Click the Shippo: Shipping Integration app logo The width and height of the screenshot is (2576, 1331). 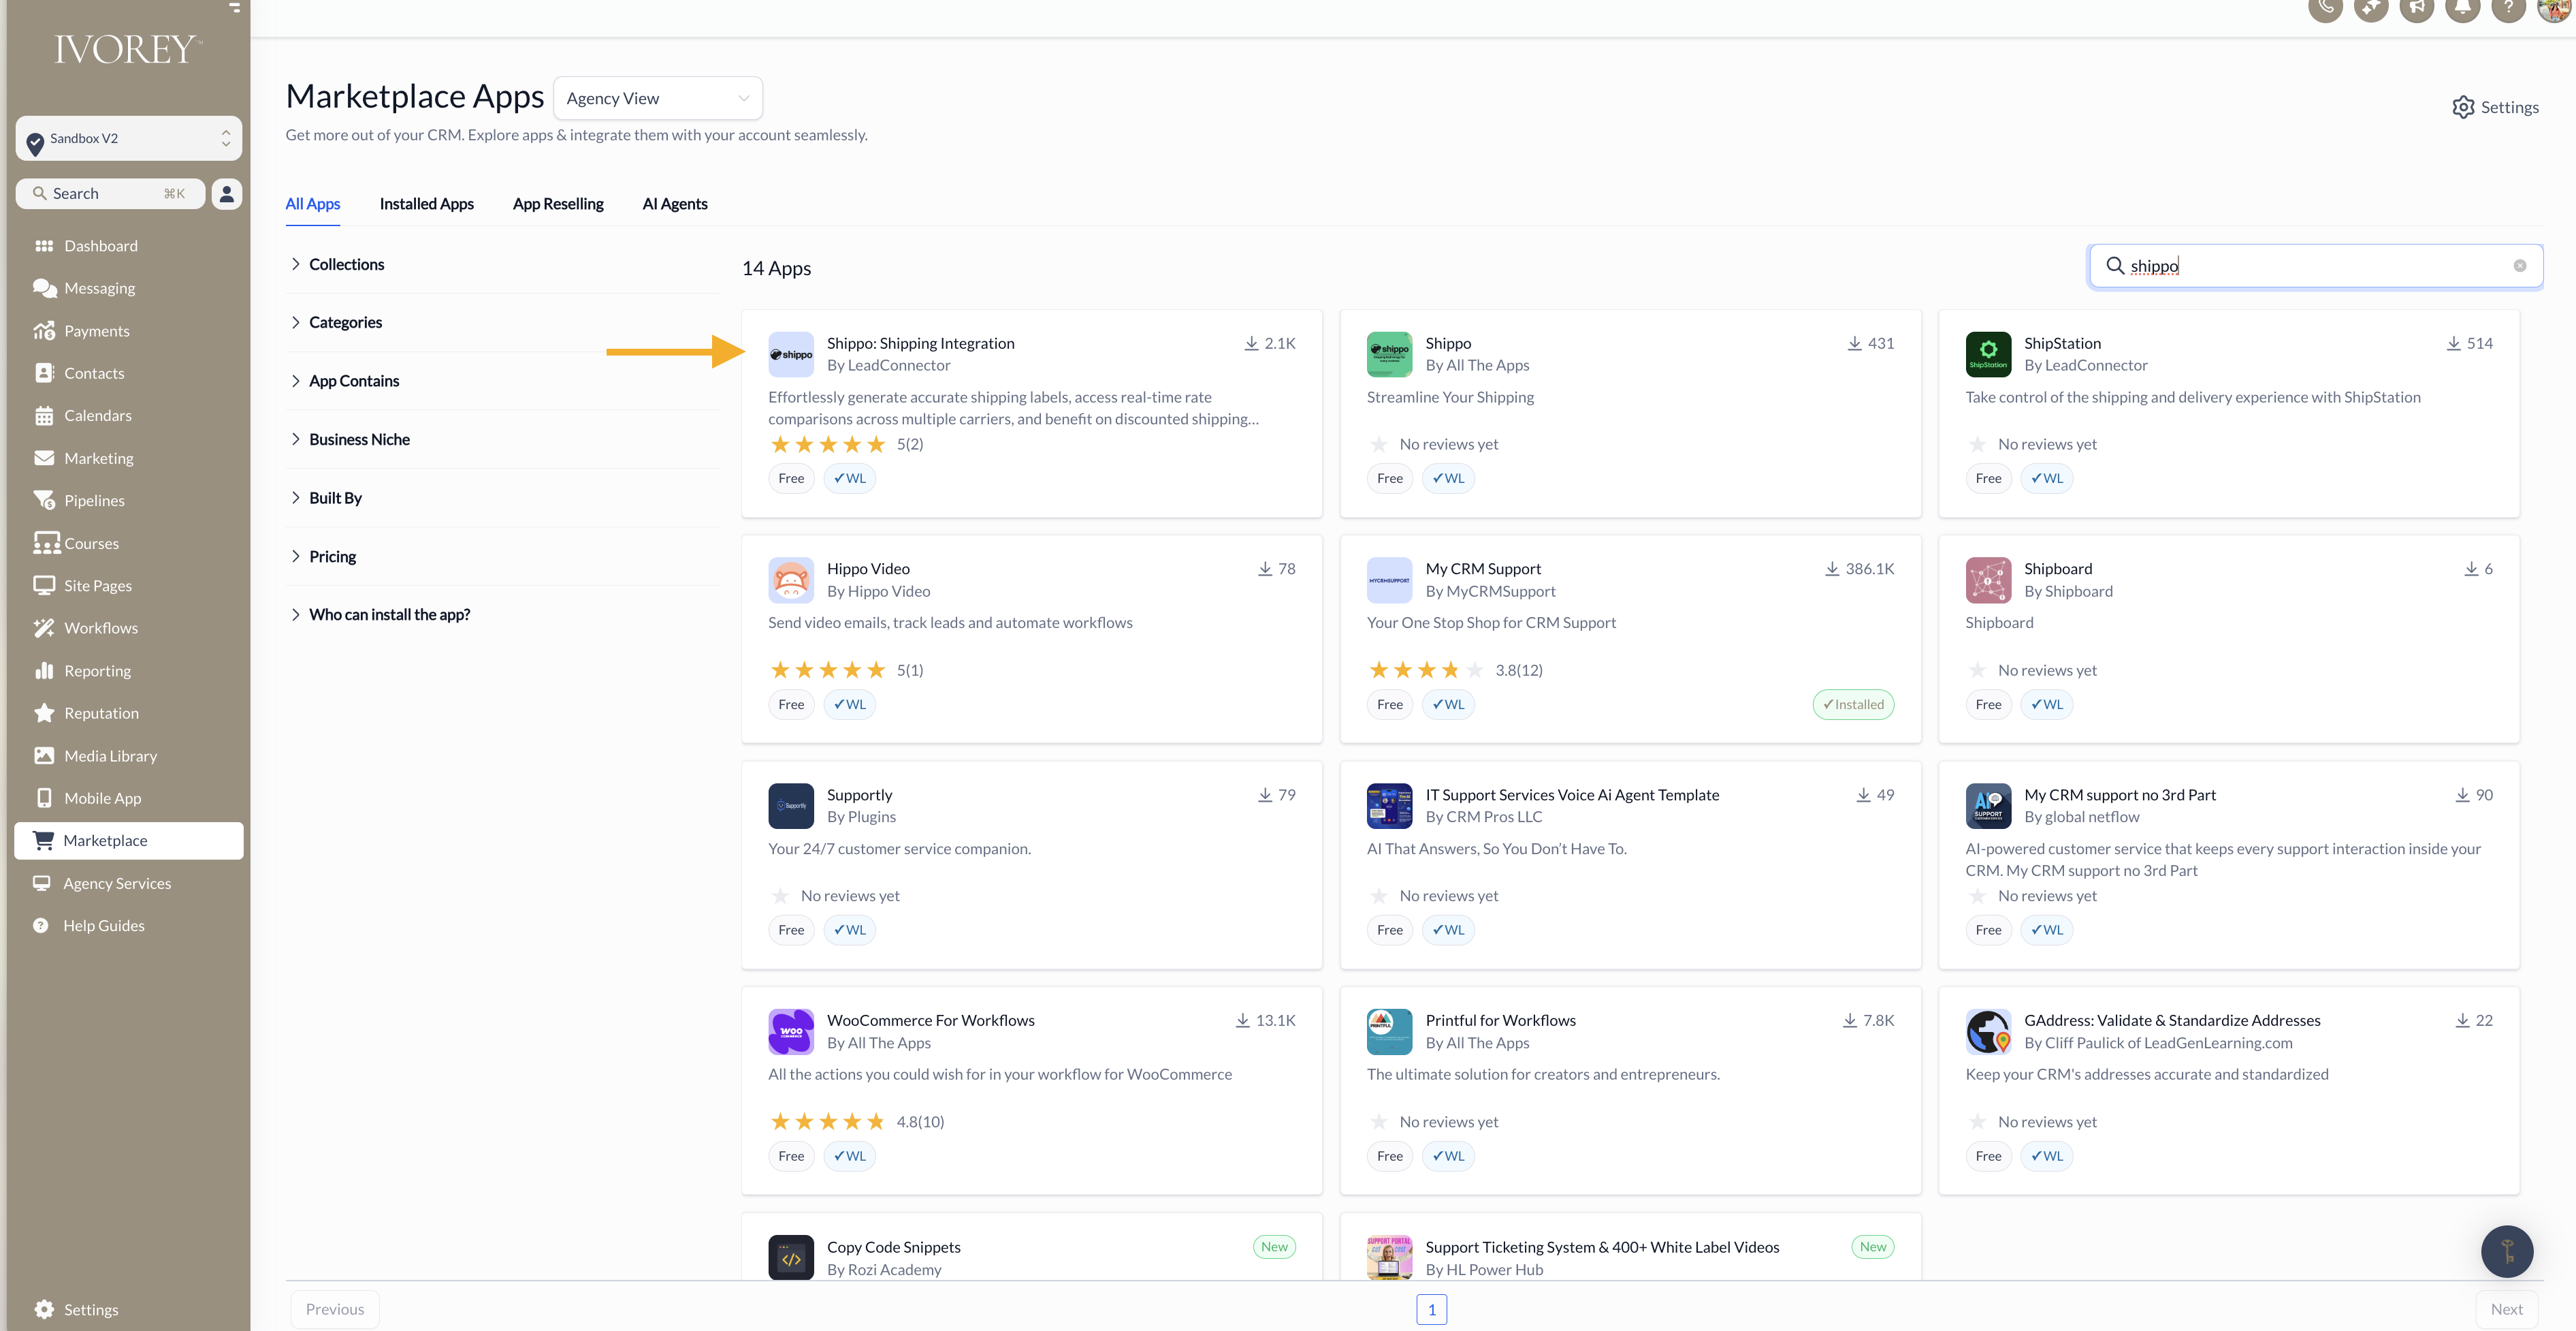[790, 354]
